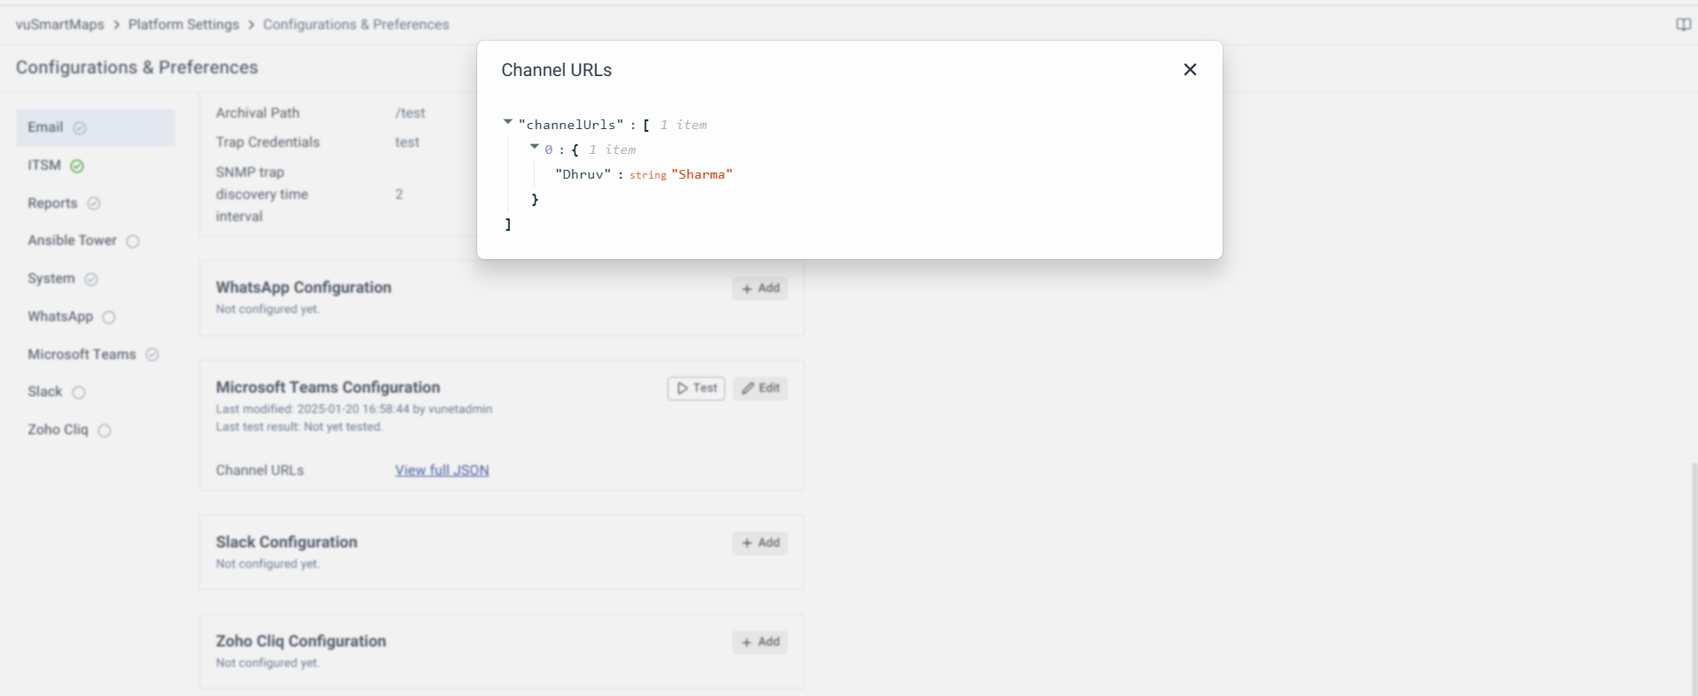The width and height of the screenshot is (1698, 696).
Task: Click the page vertical scrollbar
Action: [x=1694, y=575]
